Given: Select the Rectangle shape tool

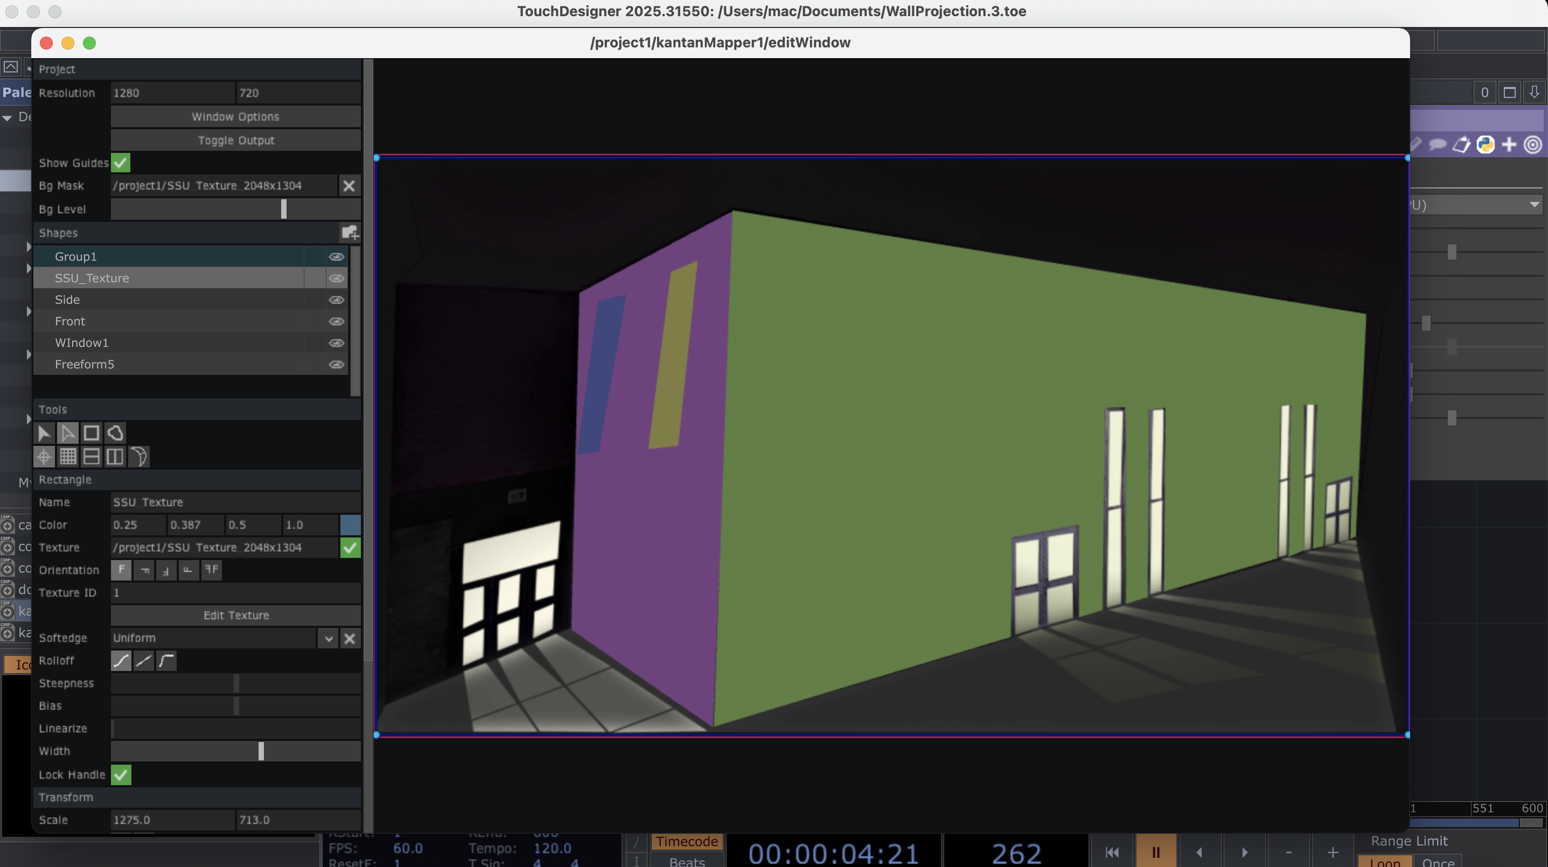Looking at the screenshot, I should coord(92,432).
